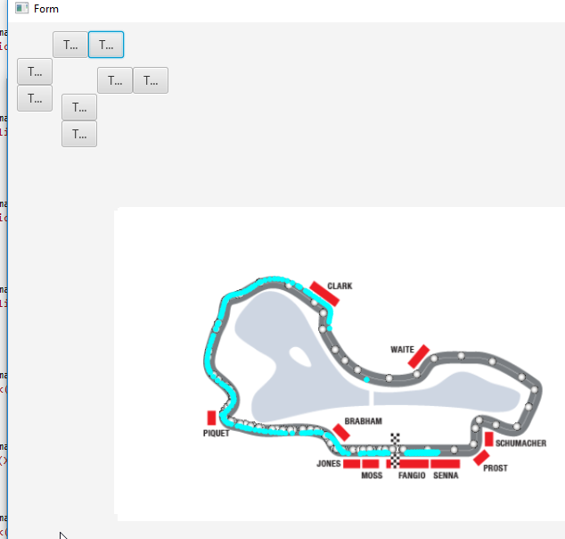Click the red Schumacher grandstand marker
The image size is (565, 539).
point(488,438)
